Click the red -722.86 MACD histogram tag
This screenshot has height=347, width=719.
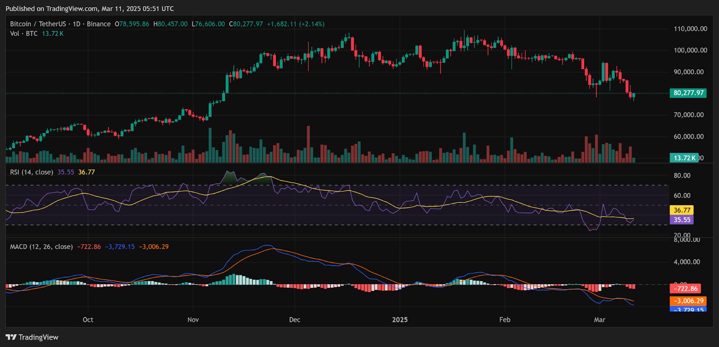tap(685, 289)
